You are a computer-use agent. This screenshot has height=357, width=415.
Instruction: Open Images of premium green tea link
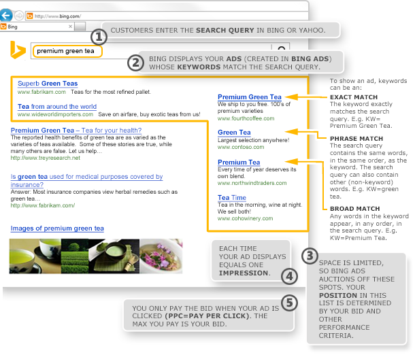coord(57,228)
